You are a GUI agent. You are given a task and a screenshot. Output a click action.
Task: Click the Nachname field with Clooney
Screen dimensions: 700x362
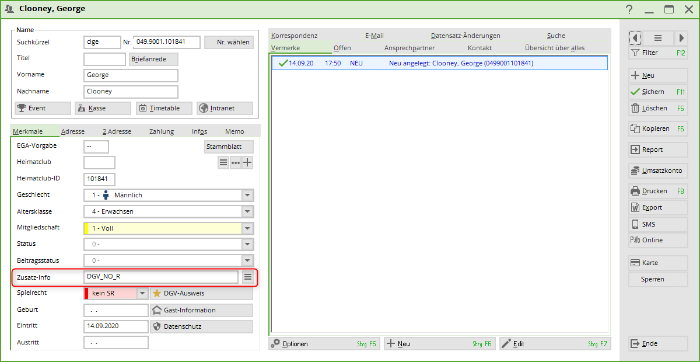tap(131, 92)
